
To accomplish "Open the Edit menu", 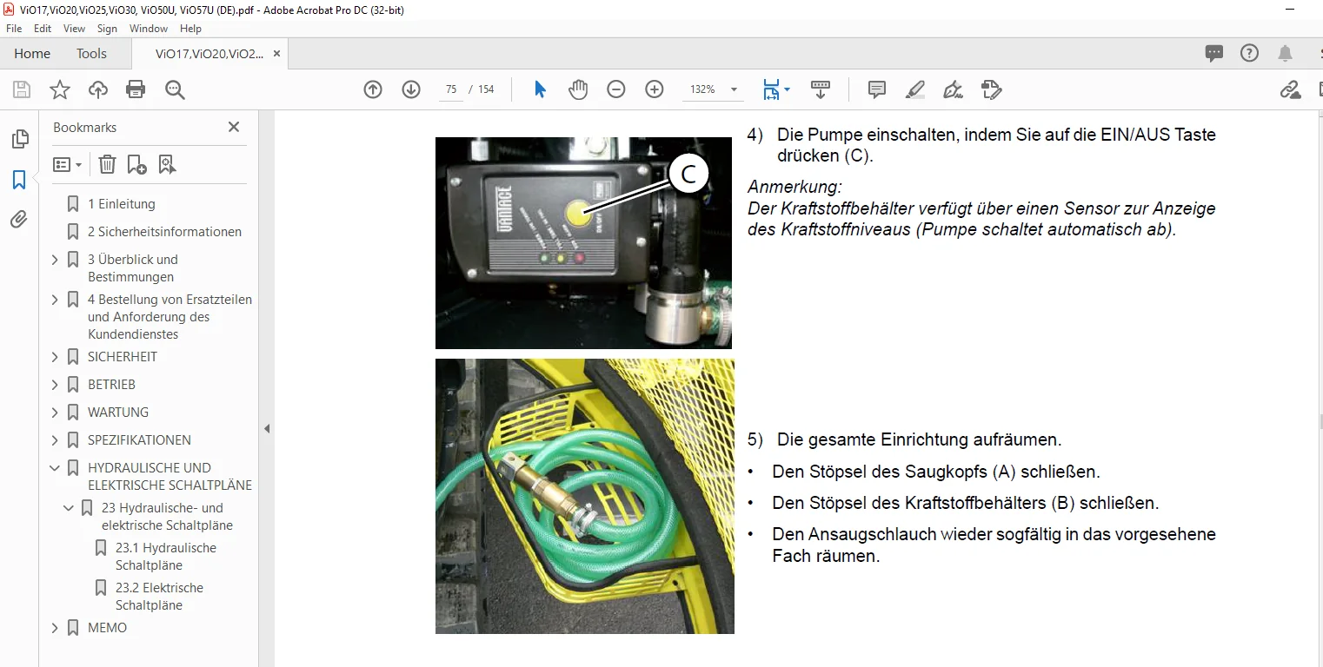I will click(x=43, y=29).
